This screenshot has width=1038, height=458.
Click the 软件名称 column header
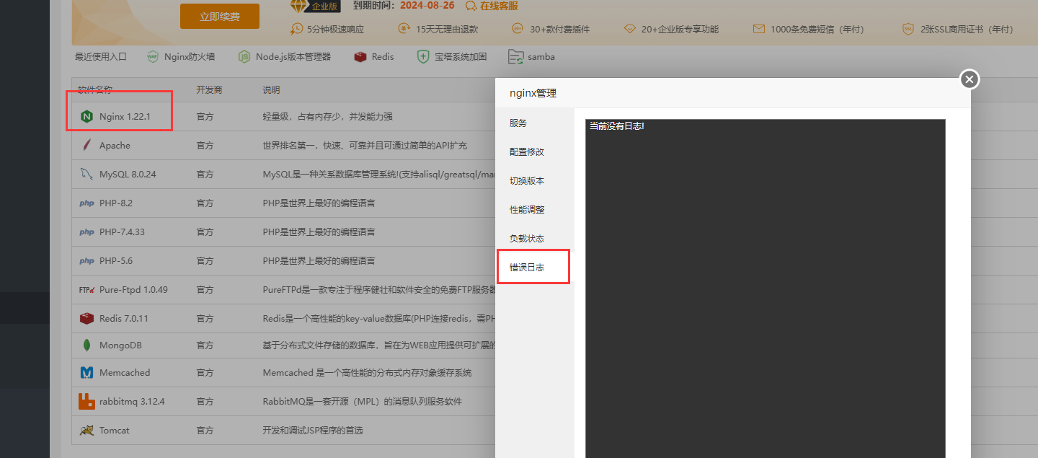[x=95, y=90]
